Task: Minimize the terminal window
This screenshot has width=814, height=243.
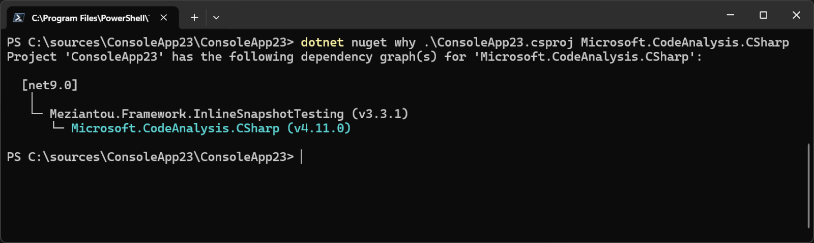Action: point(731,15)
